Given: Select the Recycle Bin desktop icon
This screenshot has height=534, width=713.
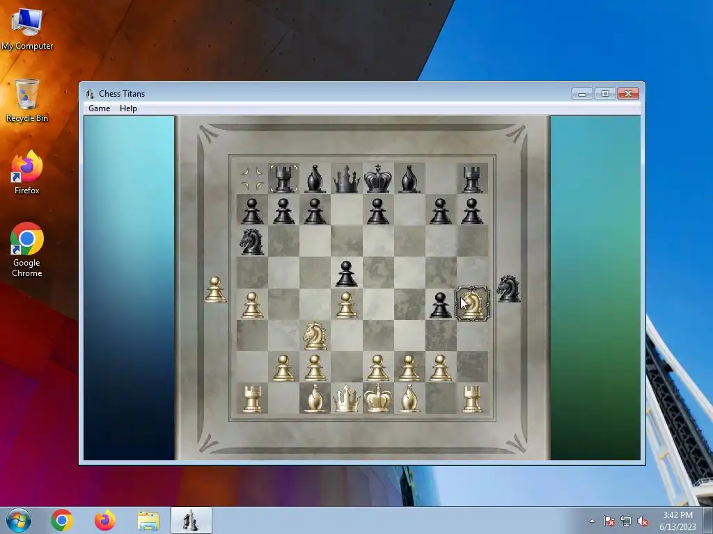Looking at the screenshot, I should coord(27,101).
